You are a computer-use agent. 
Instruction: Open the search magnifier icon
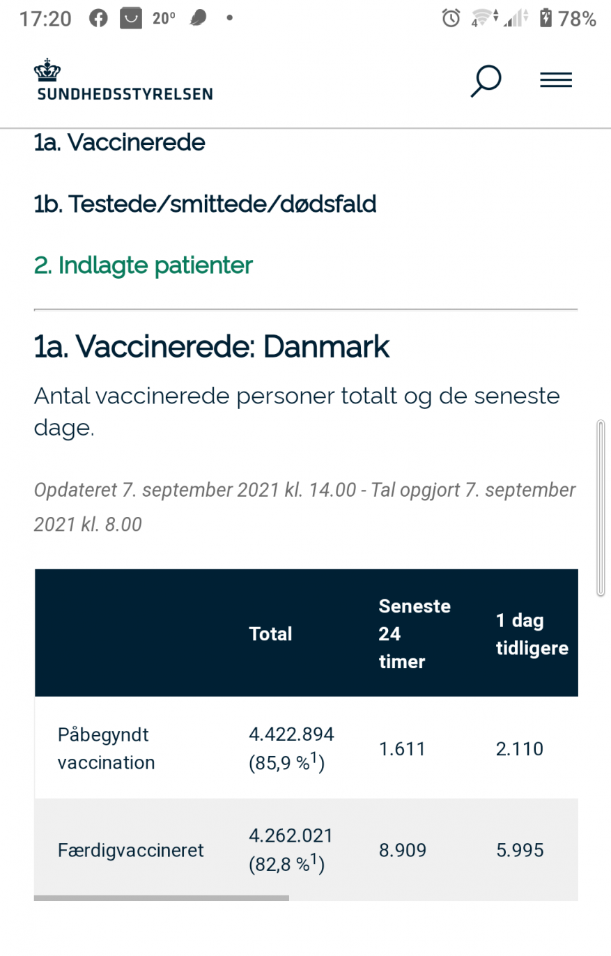pos(486,81)
